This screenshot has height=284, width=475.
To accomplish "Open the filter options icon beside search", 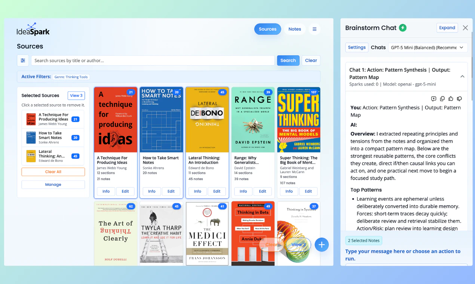I will [23, 61].
